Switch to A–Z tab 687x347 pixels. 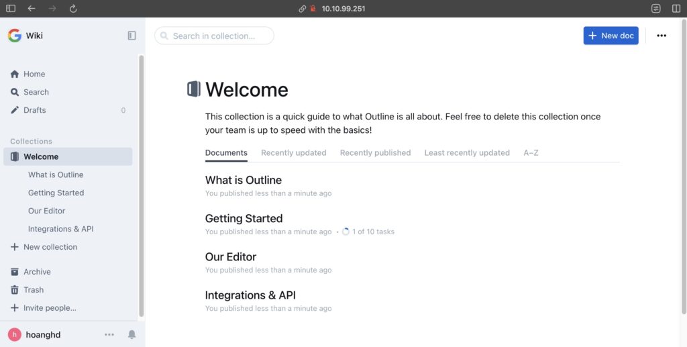click(531, 153)
